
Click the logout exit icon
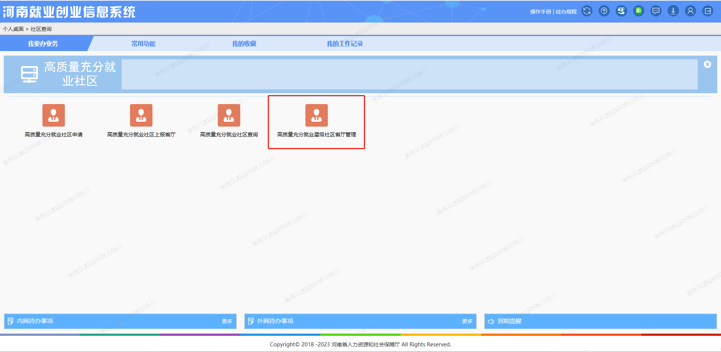click(x=707, y=11)
